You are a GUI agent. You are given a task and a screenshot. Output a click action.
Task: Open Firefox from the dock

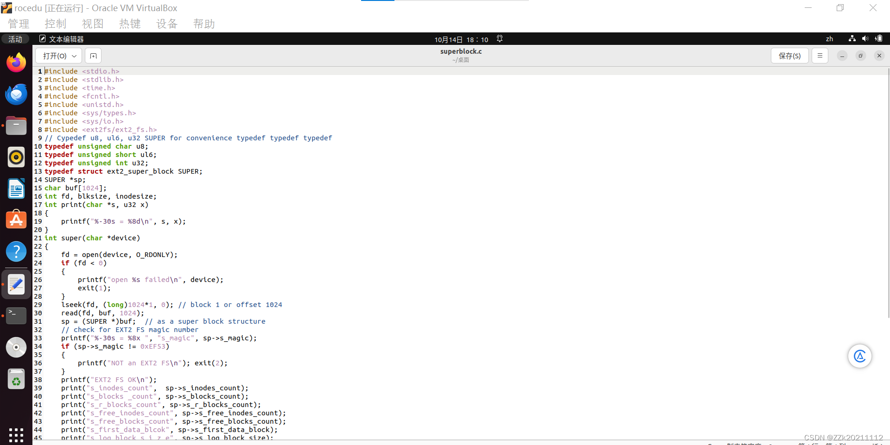[16, 63]
